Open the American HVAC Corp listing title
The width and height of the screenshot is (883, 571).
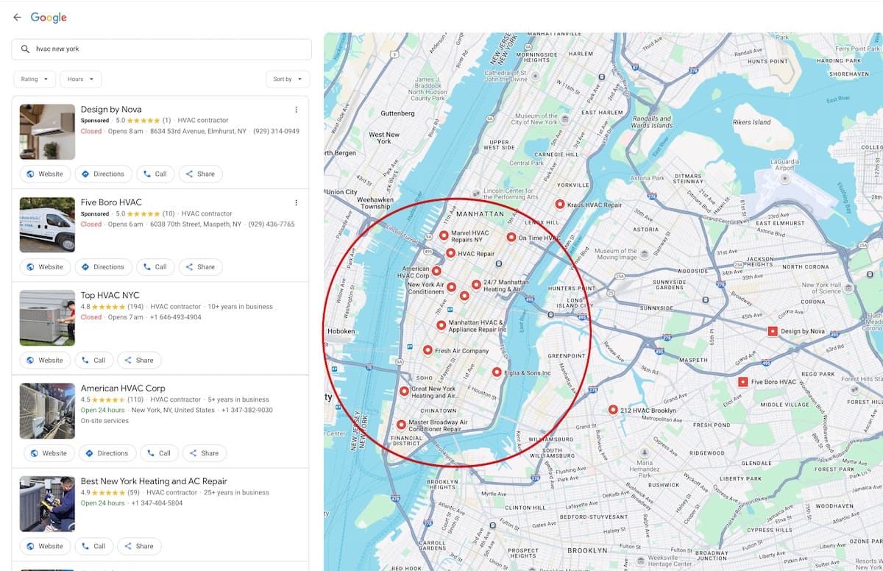pyautogui.click(x=123, y=388)
